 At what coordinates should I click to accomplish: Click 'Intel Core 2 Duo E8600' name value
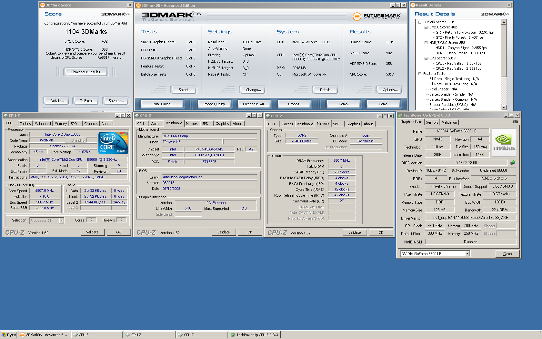tap(63, 134)
